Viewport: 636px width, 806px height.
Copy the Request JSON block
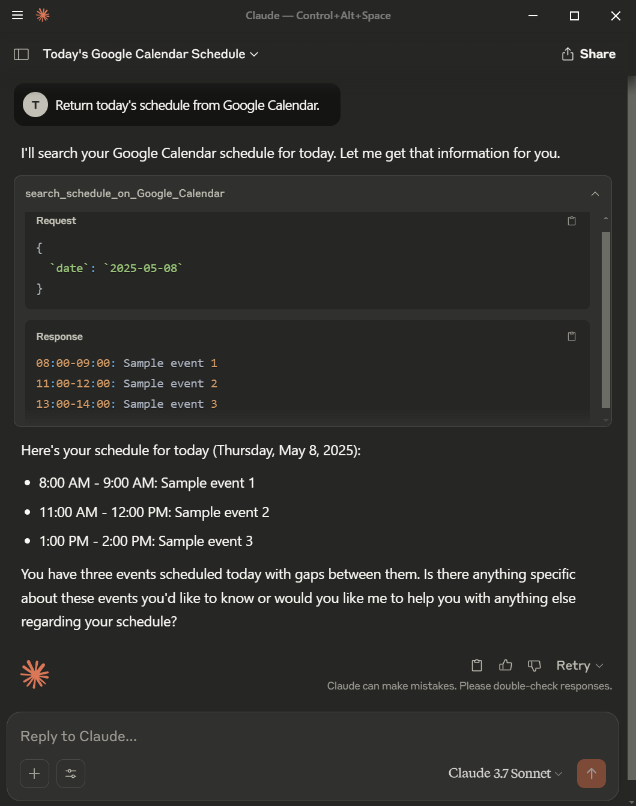(572, 221)
